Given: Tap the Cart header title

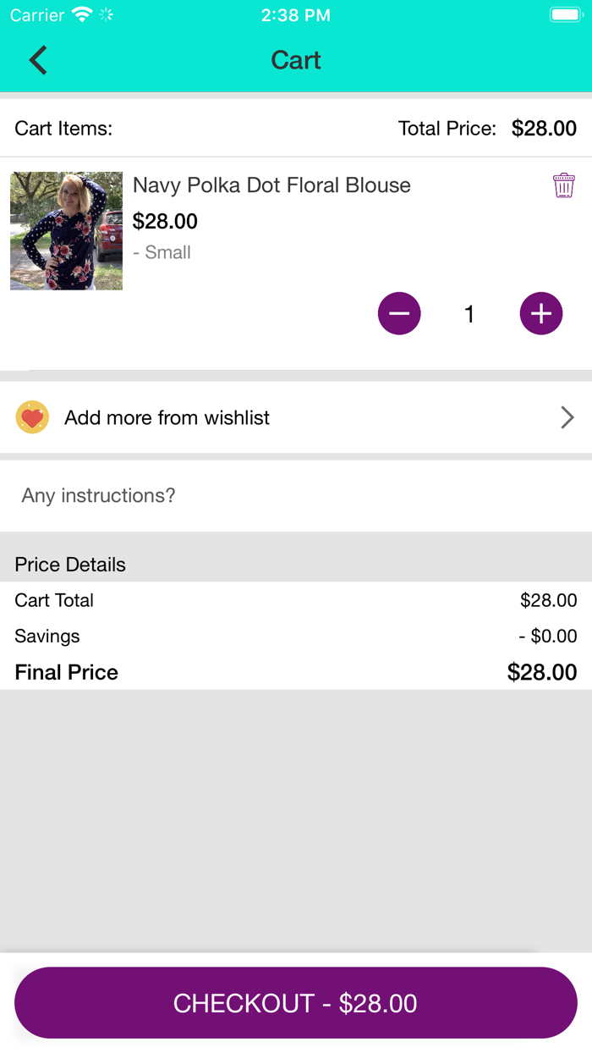Looking at the screenshot, I should (x=296, y=60).
